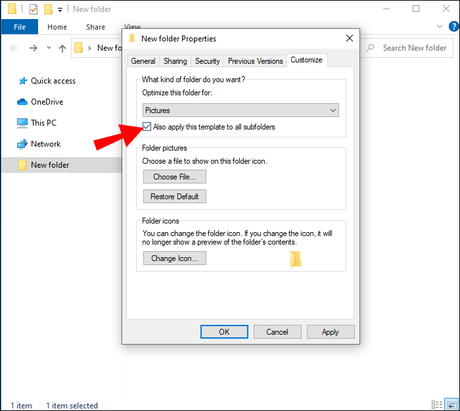This screenshot has height=411, width=460.
Task: Click the Change Icon... button
Action: pyautogui.click(x=175, y=258)
